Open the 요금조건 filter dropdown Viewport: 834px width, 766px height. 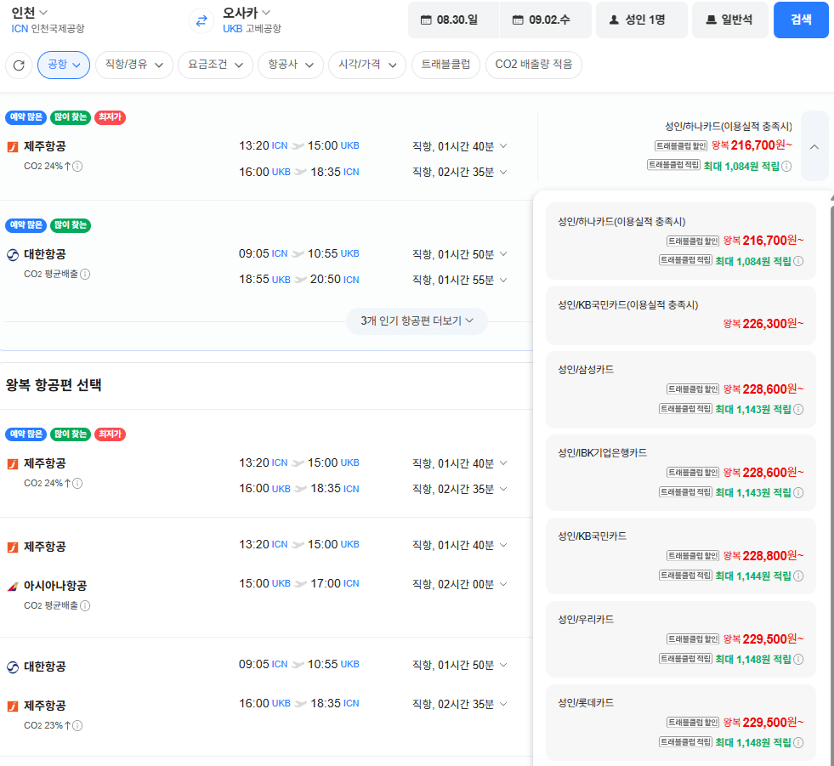click(x=215, y=65)
